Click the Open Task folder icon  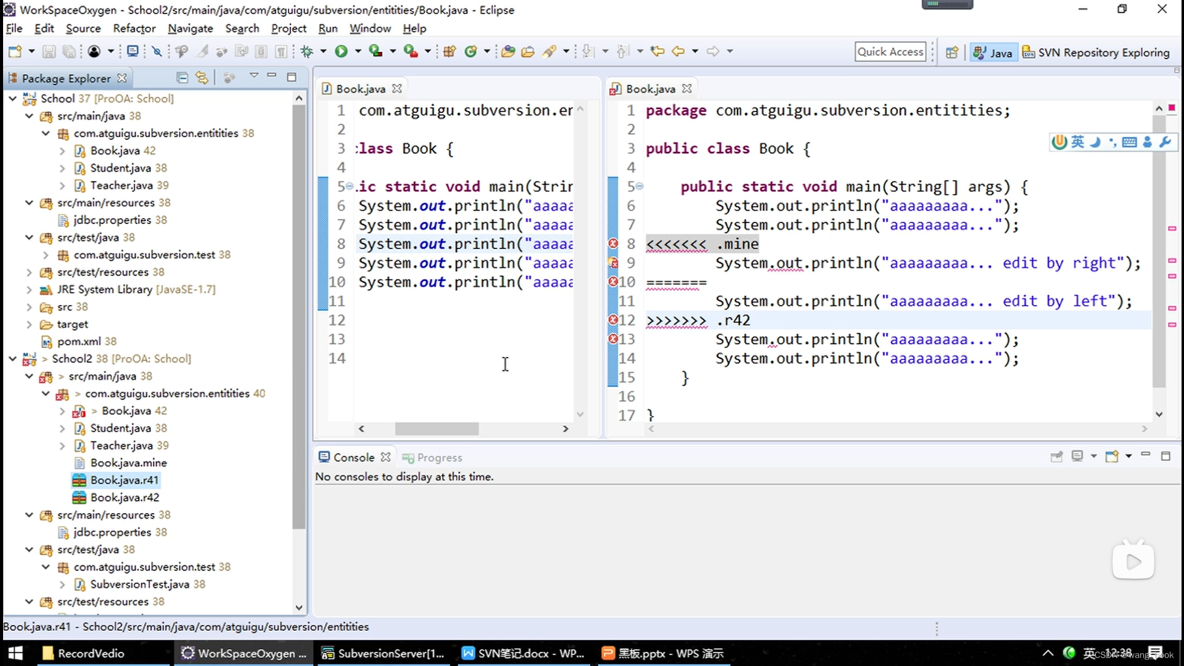(x=528, y=51)
